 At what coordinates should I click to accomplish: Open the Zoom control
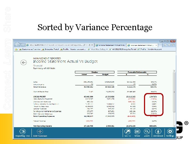click(147, 133)
